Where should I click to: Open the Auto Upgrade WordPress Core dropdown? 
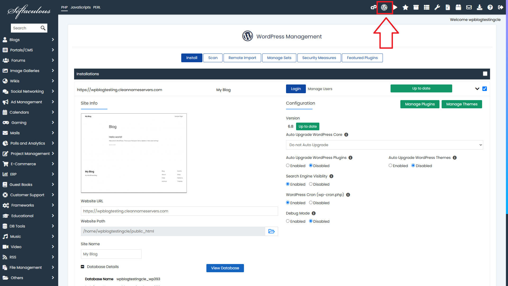384,145
